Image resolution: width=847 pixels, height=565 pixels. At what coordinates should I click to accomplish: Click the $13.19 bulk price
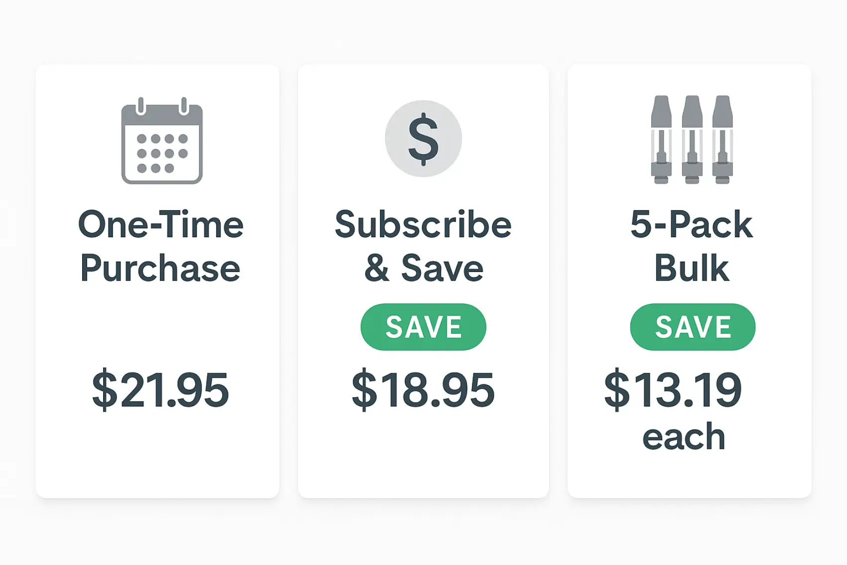click(x=673, y=390)
